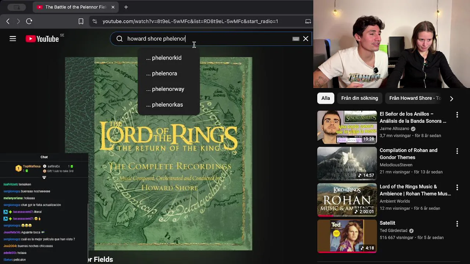Viewport: 470px width, 264px height.
Task: Open Compilation of Rohan and Gondor thumbnail
Action: tap(347, 164)
